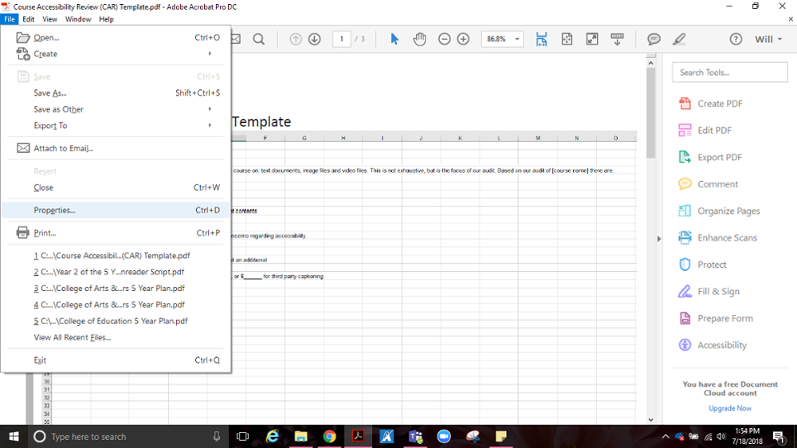Toggle fit-width scrolling mode icon
Screen dimensions: 797x448
point(541,39)
